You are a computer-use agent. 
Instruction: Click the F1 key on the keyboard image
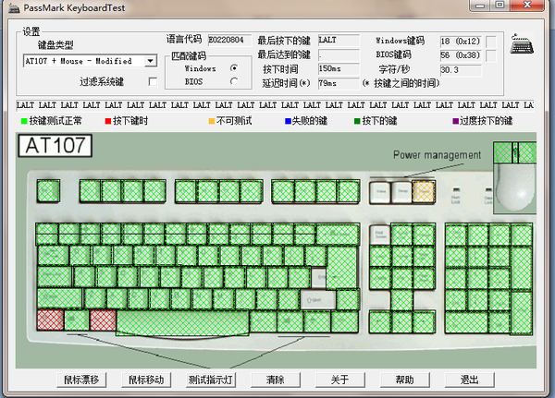point(91,191)
